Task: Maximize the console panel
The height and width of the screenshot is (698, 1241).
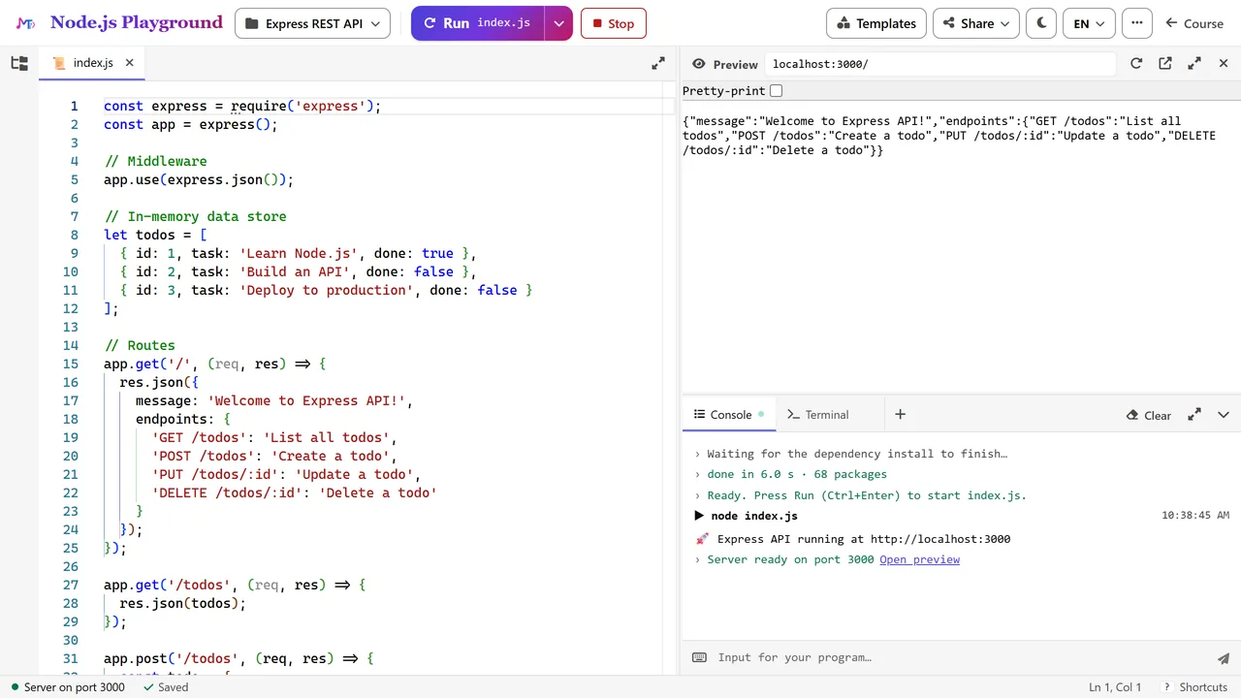Action: 1194,414
